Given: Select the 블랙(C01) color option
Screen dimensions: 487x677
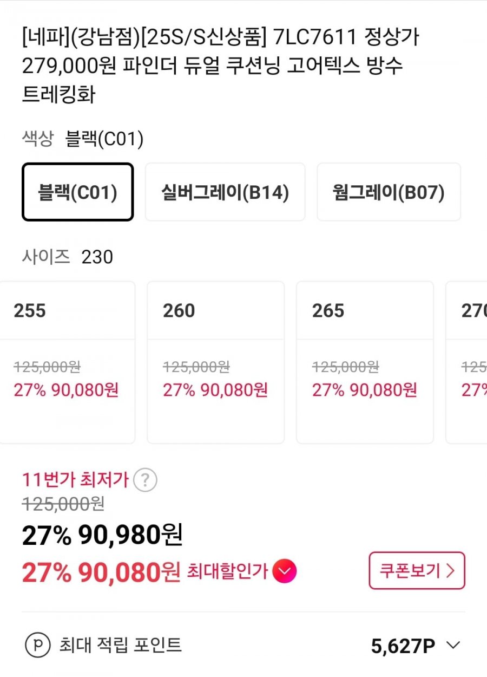Looking at the screenshot, I should tap(78, 192).
